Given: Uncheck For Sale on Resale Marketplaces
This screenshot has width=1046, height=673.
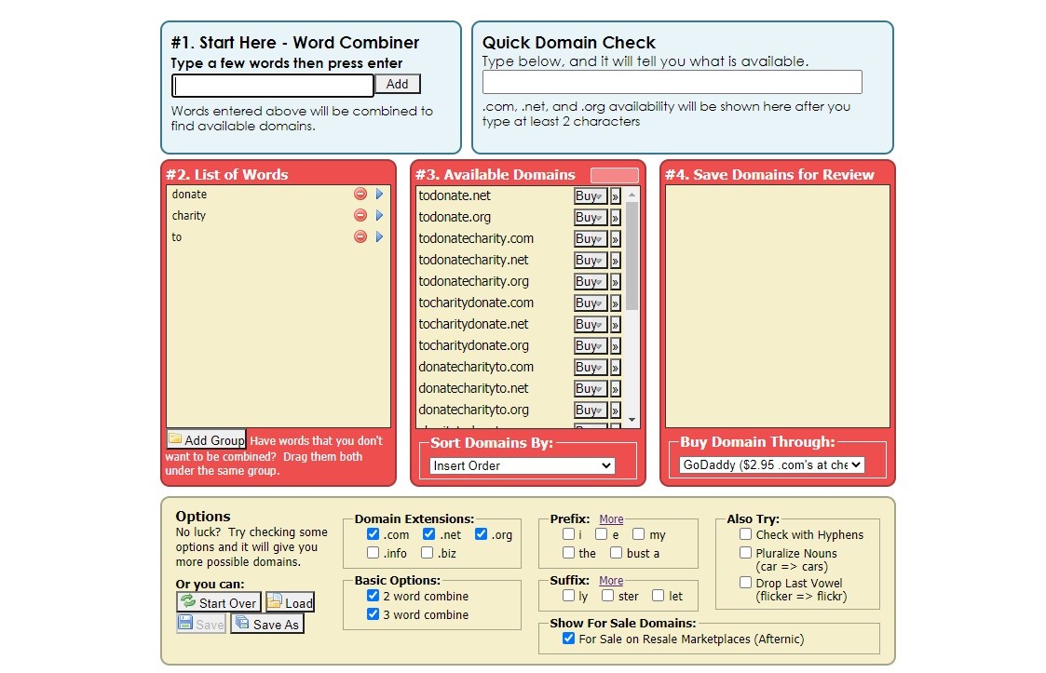Looking at the screenshot, I should click(x=568, y=639).
